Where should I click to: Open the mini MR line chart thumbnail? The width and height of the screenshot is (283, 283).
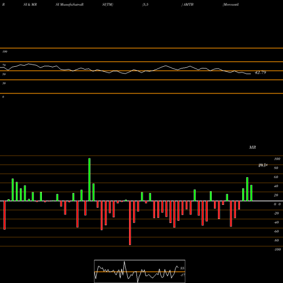point(140,271)
